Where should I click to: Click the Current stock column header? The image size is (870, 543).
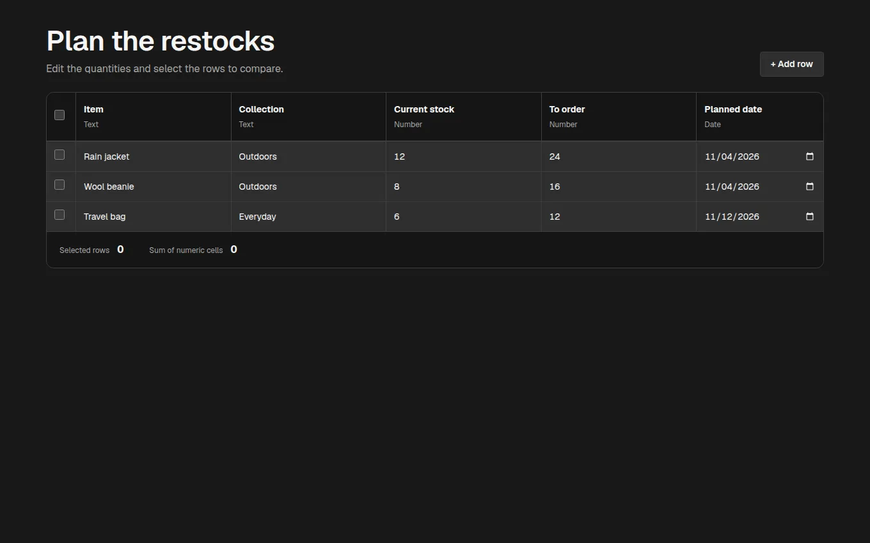point(464,117)
